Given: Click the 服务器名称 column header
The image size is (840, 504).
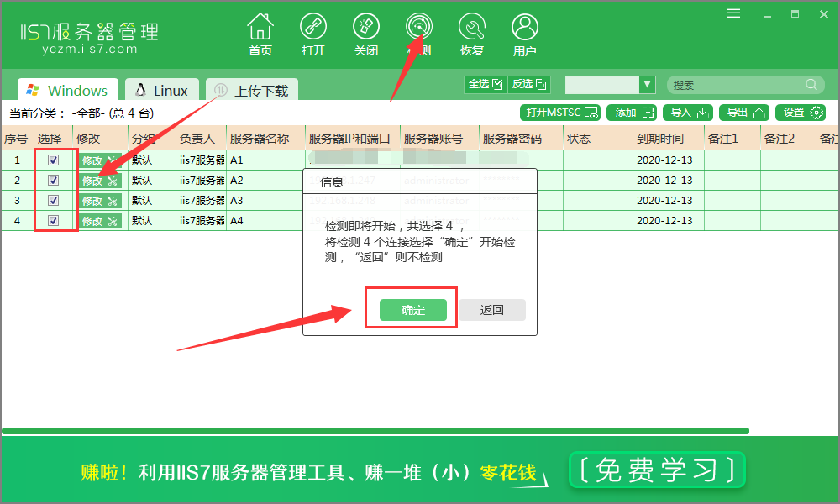Looking at the screenshot, I should pyautogui.click(x=265, y=139).
